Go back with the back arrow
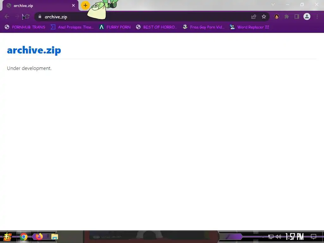 click(7, 17)
